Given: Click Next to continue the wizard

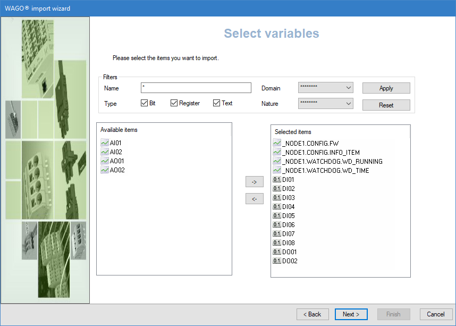Looking at the screenshot, I should coord(351,314).
